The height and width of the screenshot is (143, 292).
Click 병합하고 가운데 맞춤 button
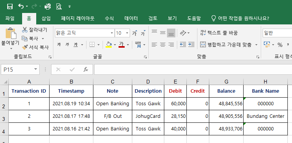point(226,45)
